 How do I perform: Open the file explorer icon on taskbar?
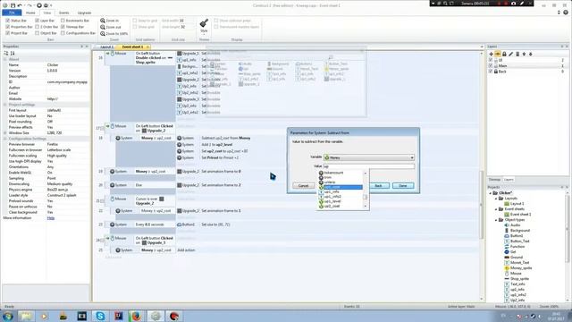(26, 316)
